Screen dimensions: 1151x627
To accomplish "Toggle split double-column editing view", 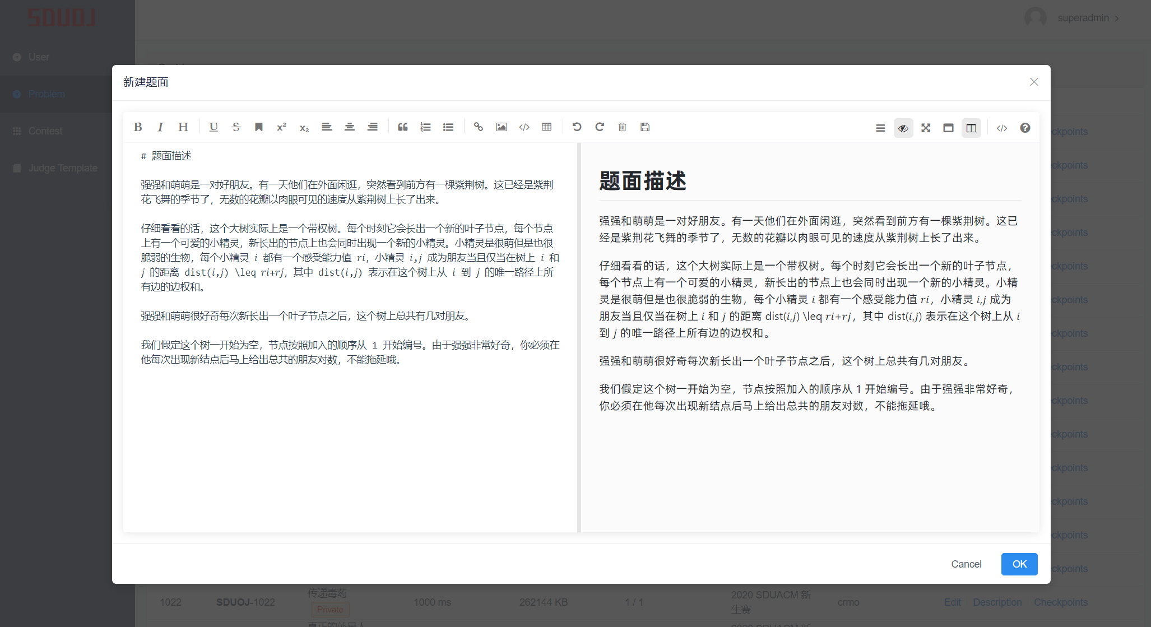I will point(971,128).
